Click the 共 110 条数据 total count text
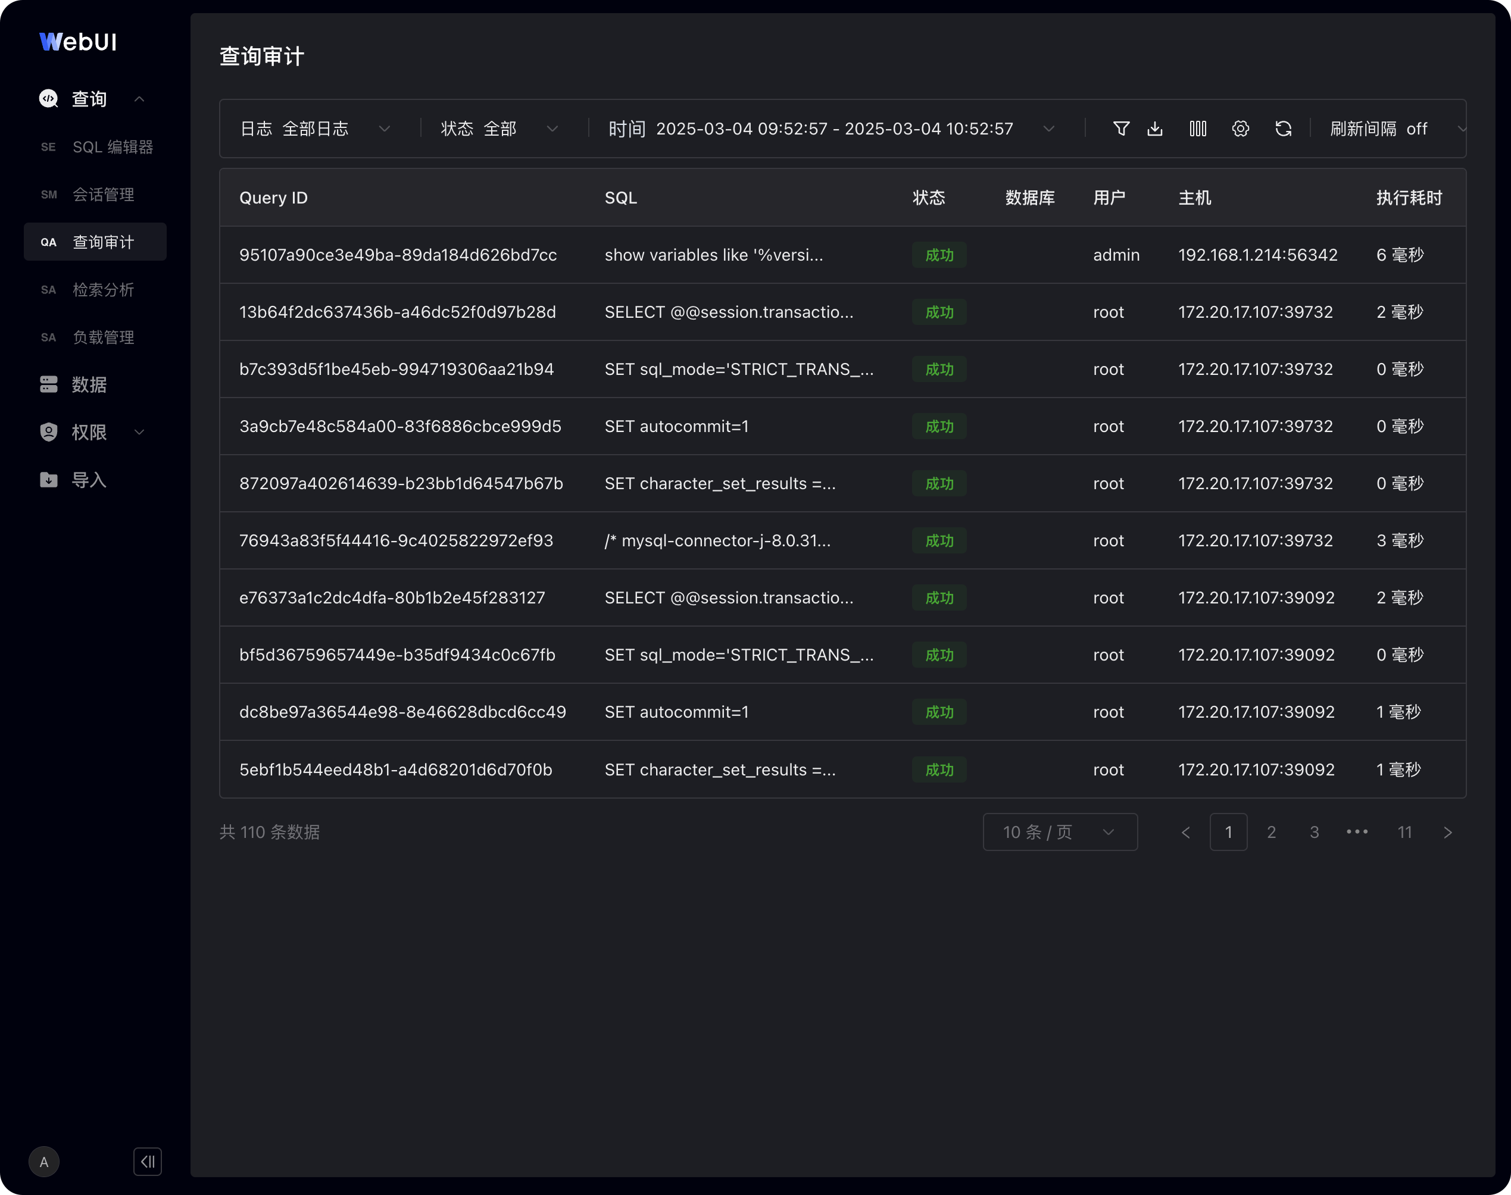1511x1195 pixels. 270,832
